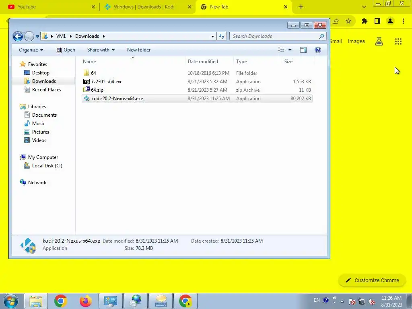The image size is (412, 309).
Task: Open Chrome profile icon
Action: coord(390,21)
